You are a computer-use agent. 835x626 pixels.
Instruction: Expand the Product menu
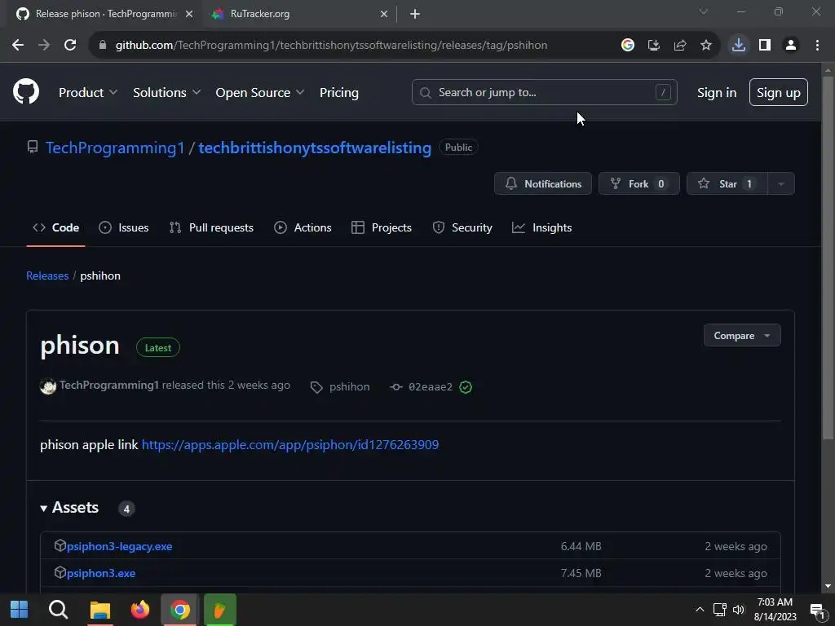(88, 93)
